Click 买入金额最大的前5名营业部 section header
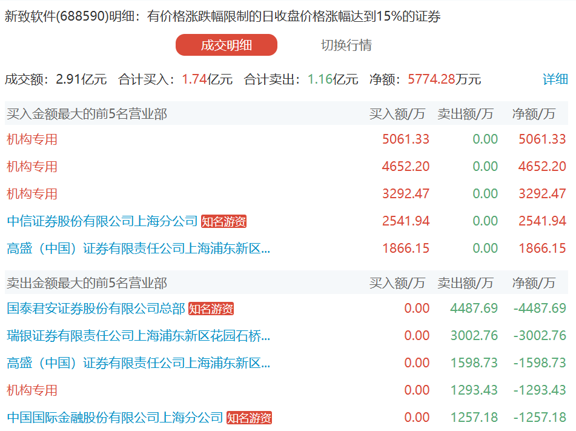 (x=87, y=113)
